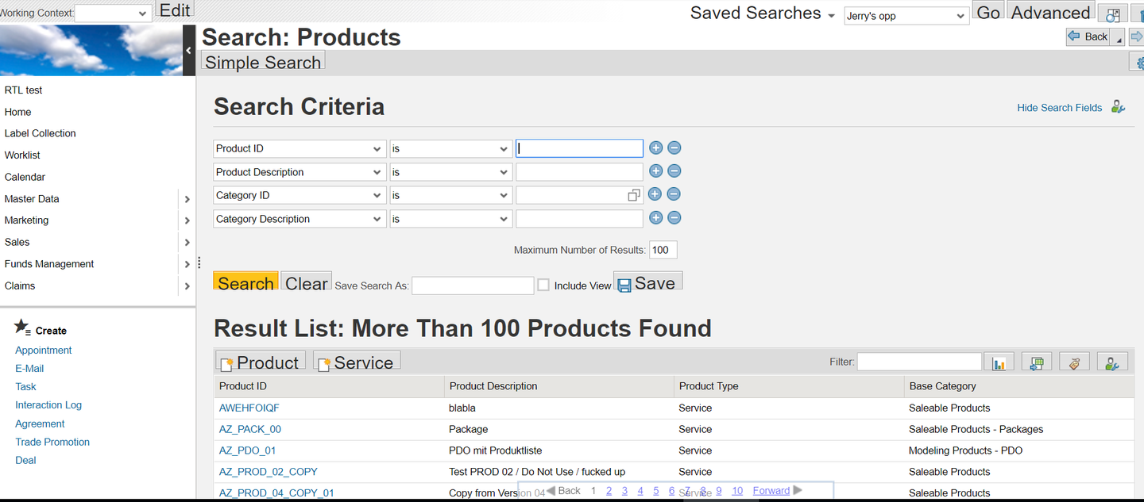Enable the Include View checkbox
Screen dimensions: 1144x502
pos(543,285)
